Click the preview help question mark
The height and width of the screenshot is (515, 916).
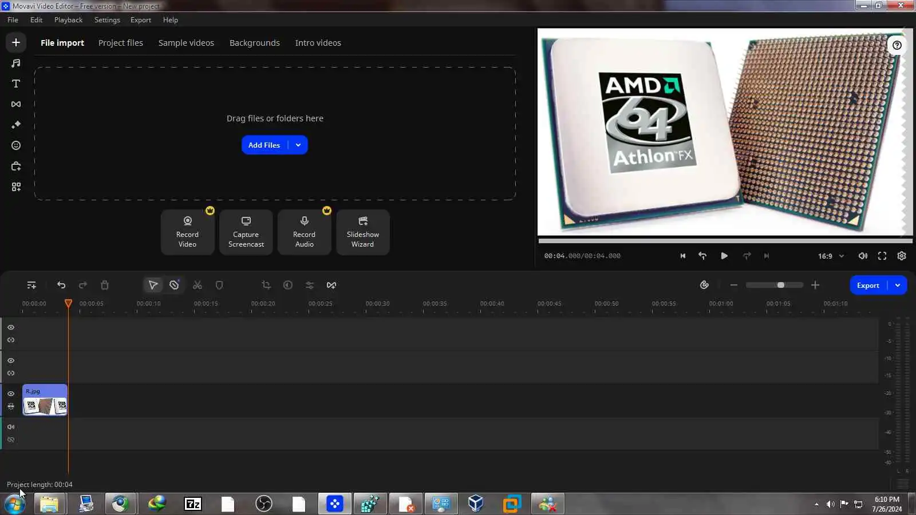[x=897, y=45]
